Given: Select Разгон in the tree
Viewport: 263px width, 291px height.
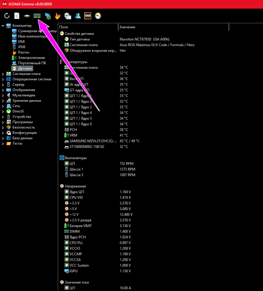Looking at the screenshot, I should 24,52.
